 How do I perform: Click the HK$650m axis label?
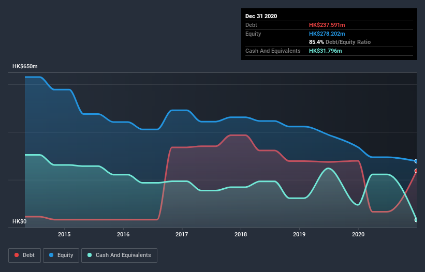(25, 66)
